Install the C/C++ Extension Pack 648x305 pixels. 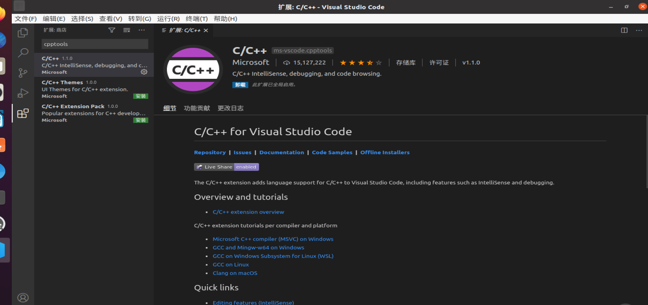141,120
